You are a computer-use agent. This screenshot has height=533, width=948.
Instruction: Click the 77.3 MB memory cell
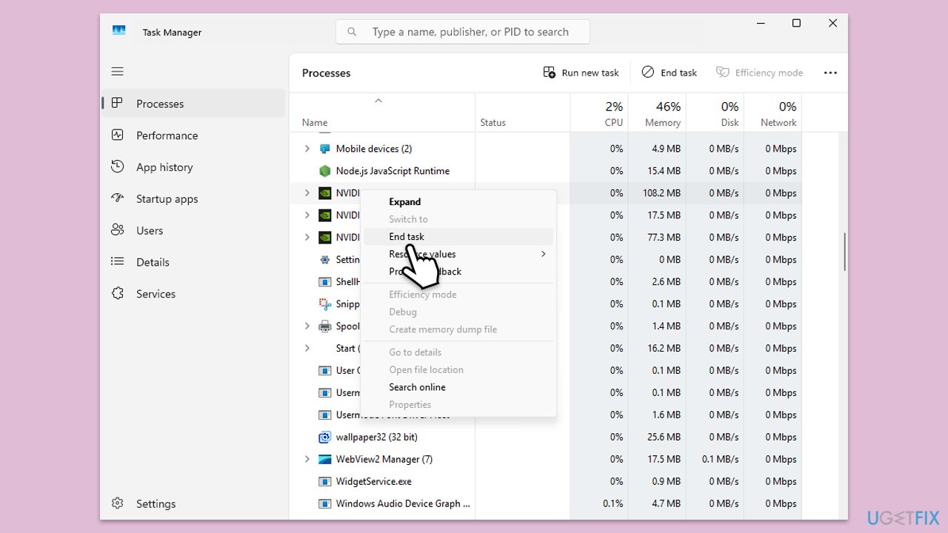coord(657,238)
